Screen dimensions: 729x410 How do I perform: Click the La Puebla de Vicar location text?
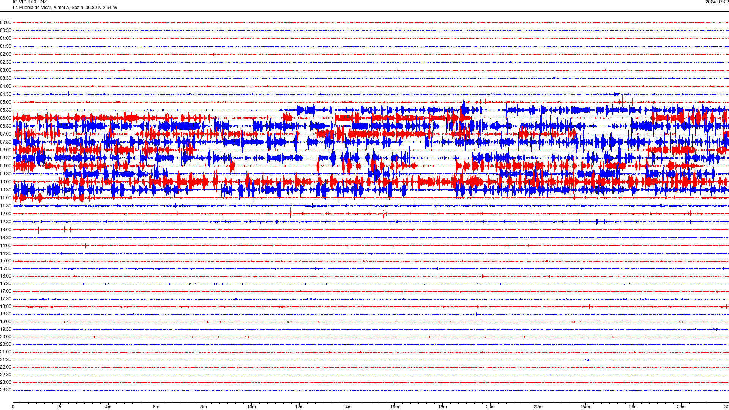click(x=65, y=8)
